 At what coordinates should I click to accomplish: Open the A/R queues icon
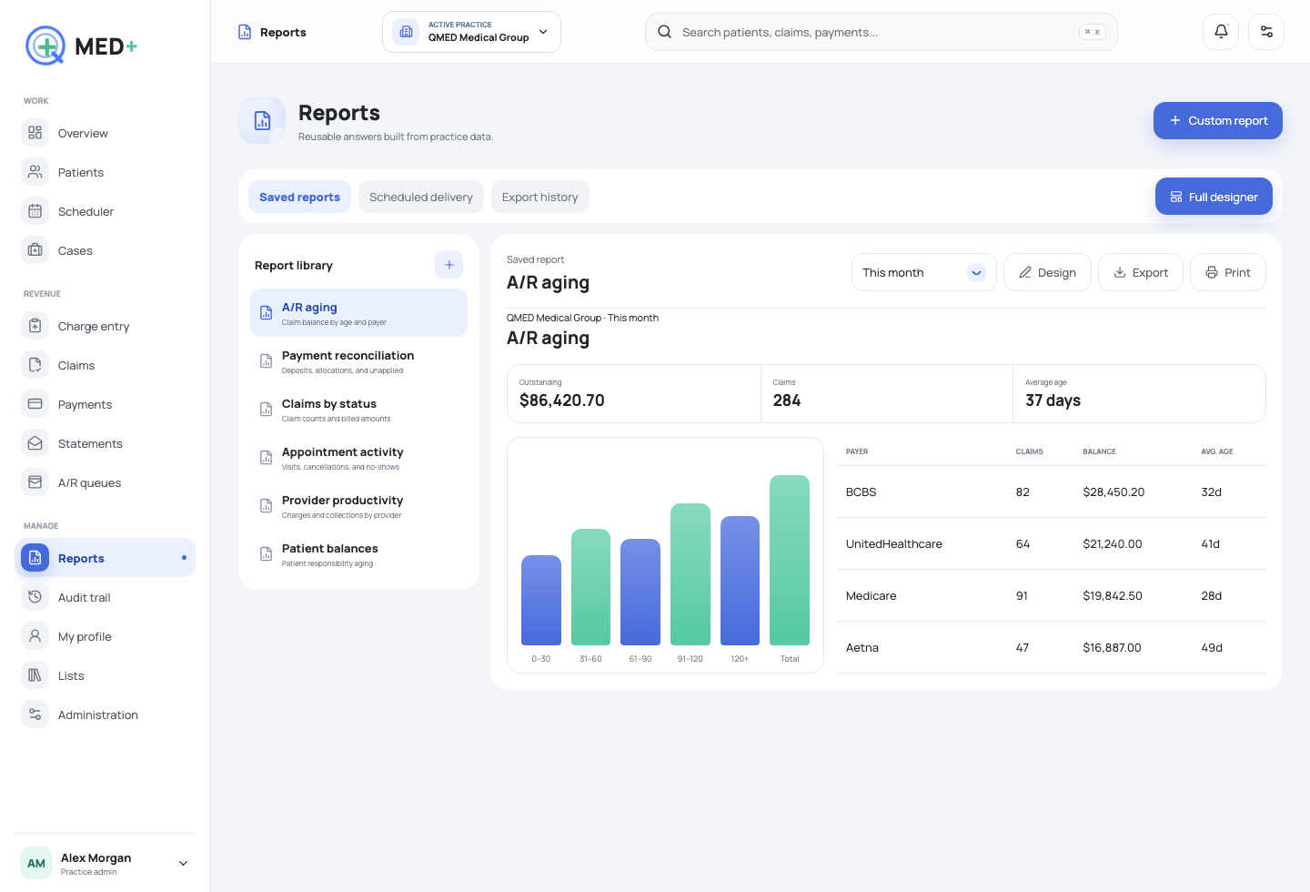[x=35, y=482]
